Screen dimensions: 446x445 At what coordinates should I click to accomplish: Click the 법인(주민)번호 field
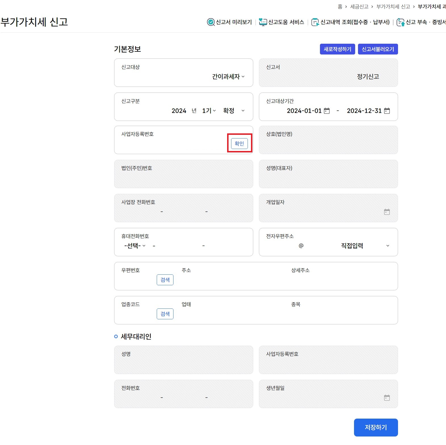tap(184, 174)
